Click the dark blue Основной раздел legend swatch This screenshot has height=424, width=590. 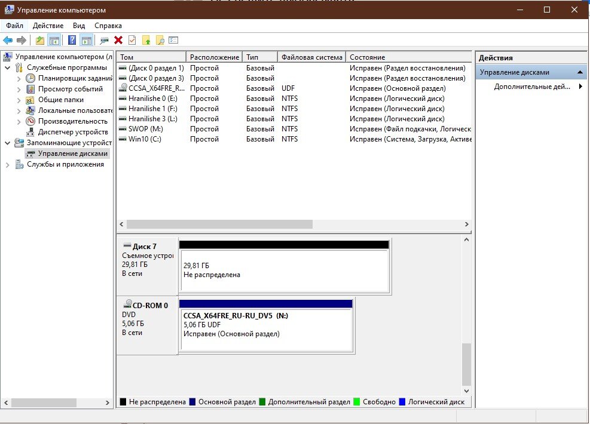coord(192,402)
